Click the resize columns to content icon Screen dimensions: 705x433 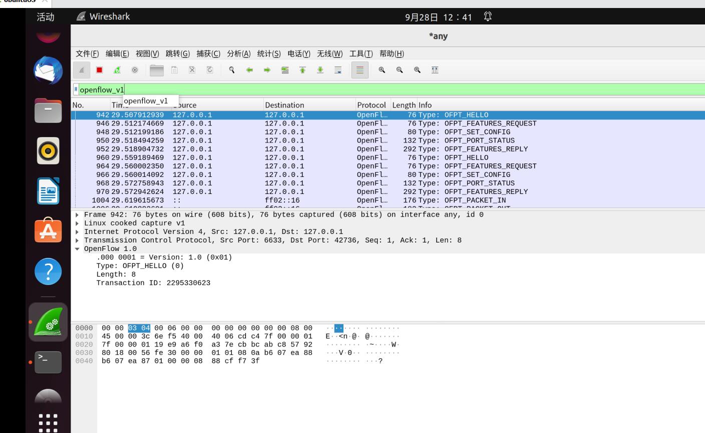click(x=435, y=70)
